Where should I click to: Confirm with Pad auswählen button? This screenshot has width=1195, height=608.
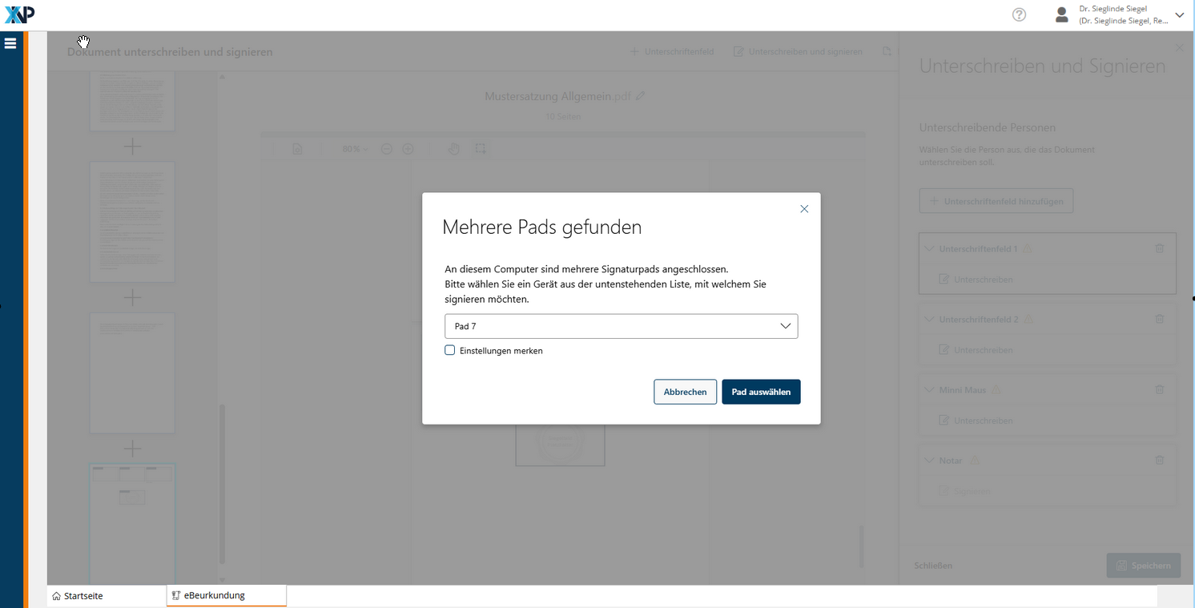pos(761,392)
